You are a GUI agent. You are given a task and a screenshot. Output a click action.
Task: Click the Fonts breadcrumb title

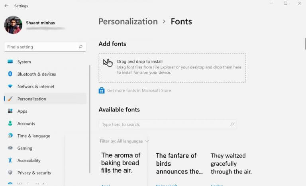coord(181,22)
